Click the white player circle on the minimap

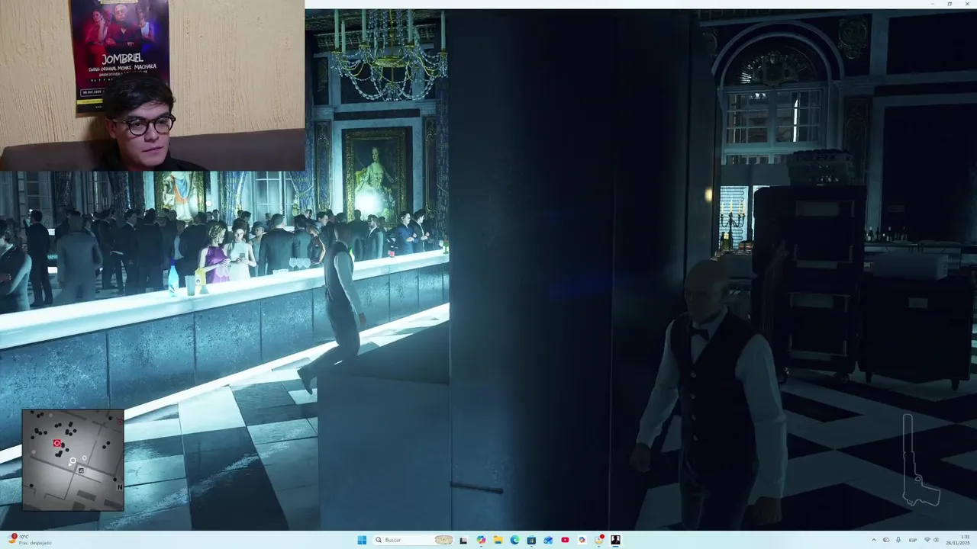click(73, 461)
